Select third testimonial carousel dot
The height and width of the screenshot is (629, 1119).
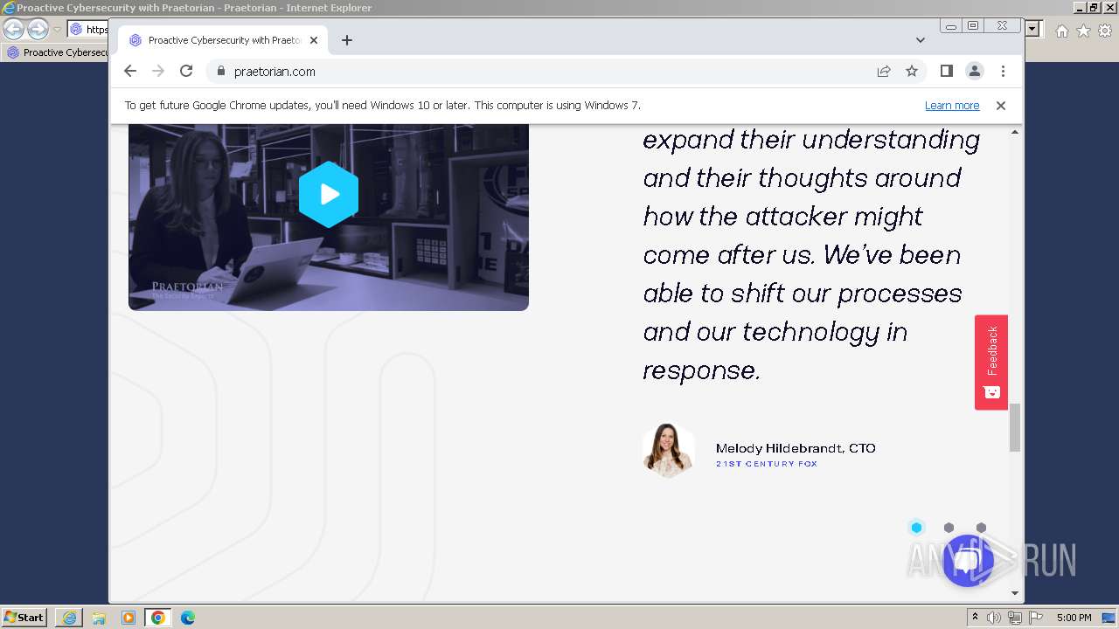981,528
